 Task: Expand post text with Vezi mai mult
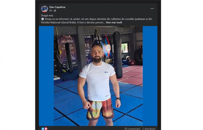pos(114,23)
